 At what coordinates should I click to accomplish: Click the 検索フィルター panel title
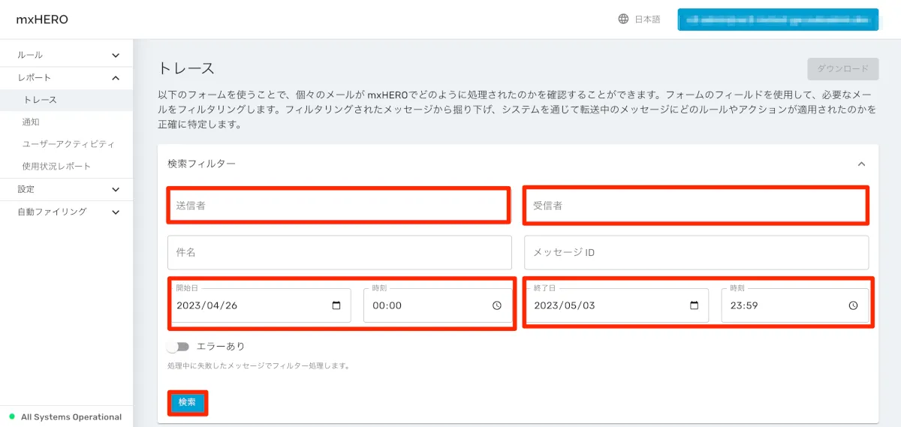coord(201,164)
